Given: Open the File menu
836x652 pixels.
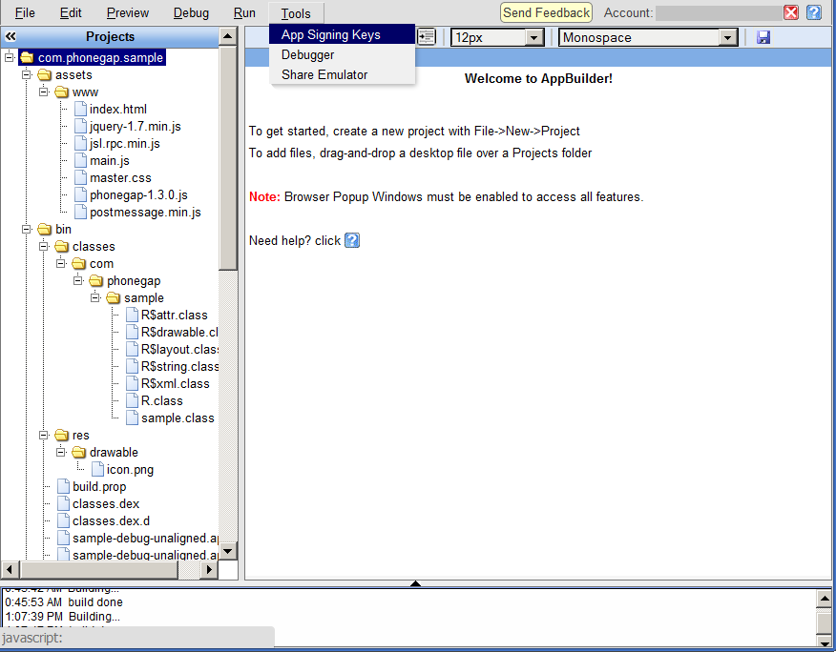Looking at the screenshot, I should click(25, 12).
